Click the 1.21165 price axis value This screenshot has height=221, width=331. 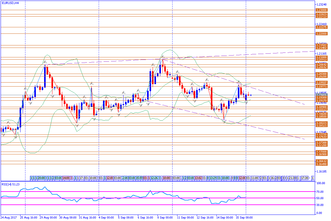(x=322, y=54)
